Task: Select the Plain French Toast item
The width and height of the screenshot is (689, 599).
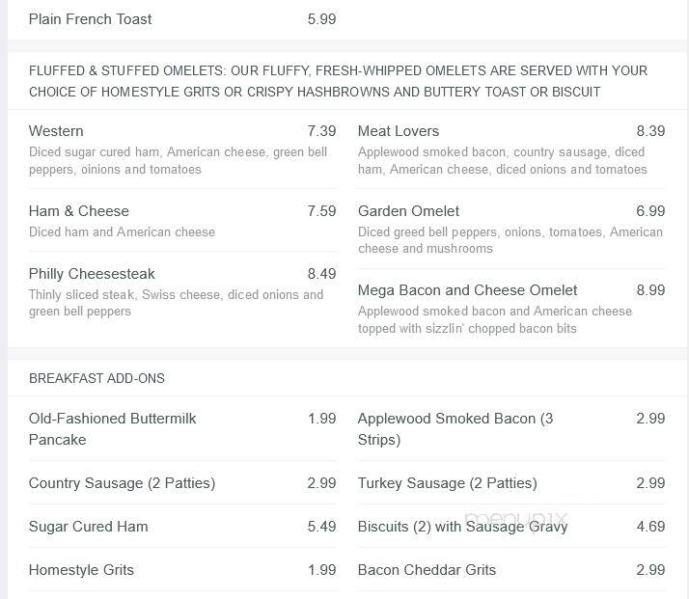Action: tap(90, 19)
